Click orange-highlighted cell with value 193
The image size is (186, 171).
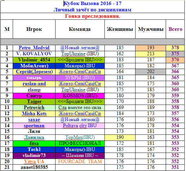(x=151, y=48)
